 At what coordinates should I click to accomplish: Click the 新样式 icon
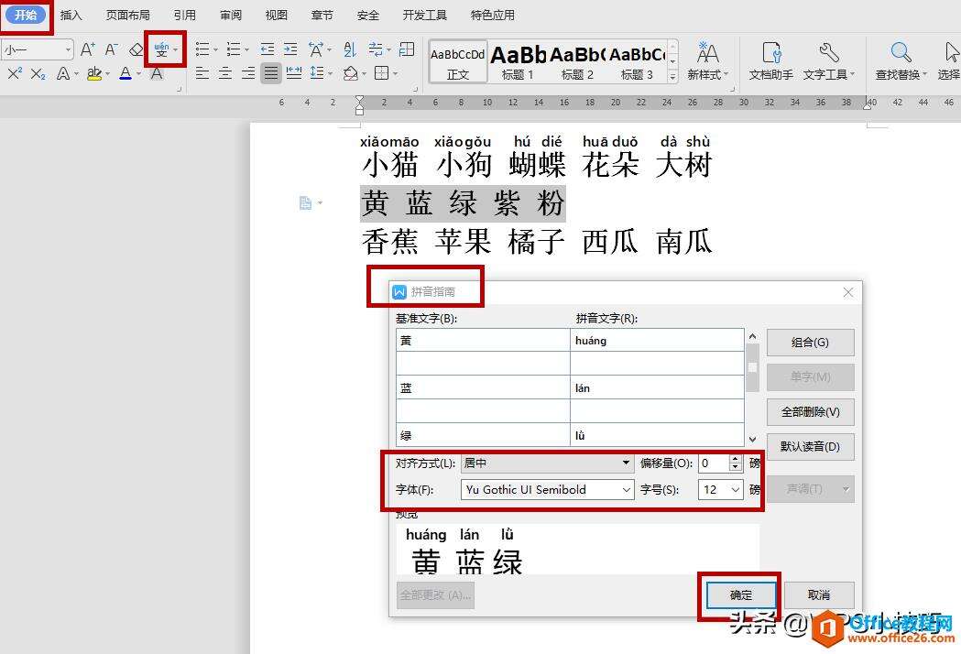tap(707, 52)
